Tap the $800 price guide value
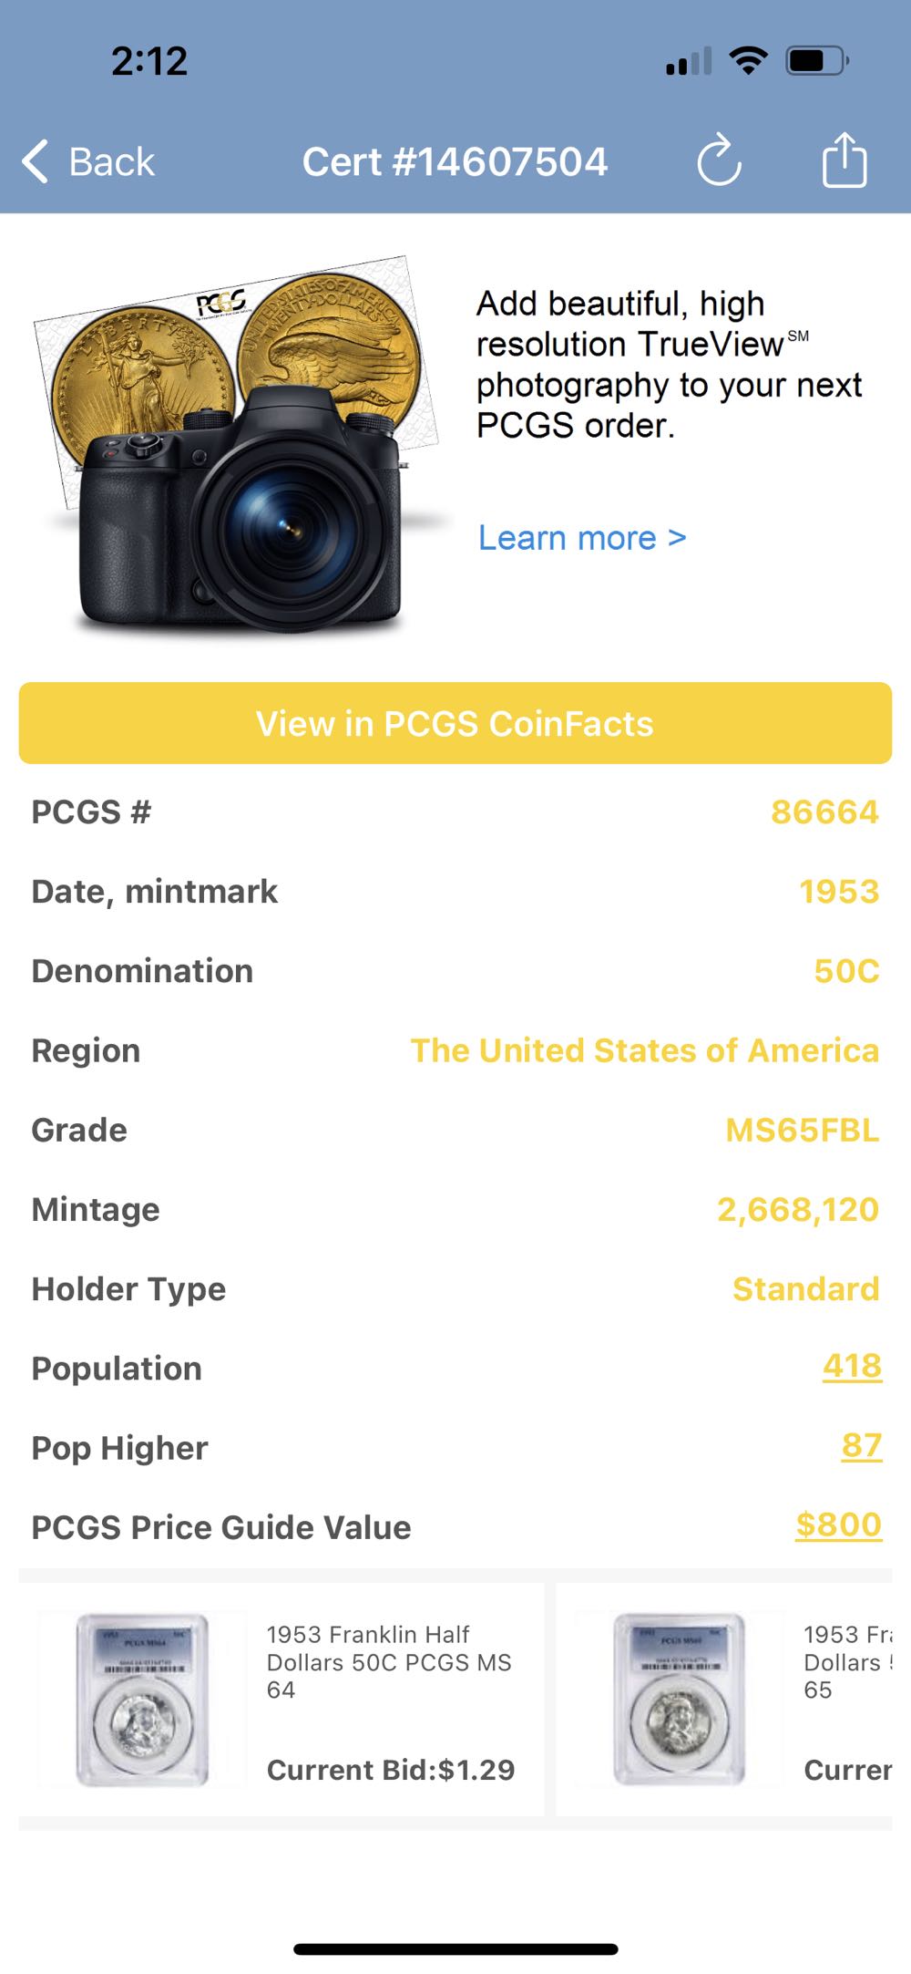 pyautogui.click(x=838, y=1524)
